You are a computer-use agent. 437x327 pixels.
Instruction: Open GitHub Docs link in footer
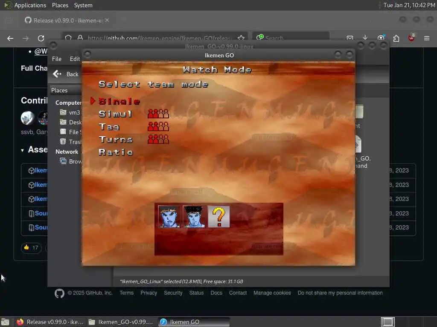coord(216,293)
